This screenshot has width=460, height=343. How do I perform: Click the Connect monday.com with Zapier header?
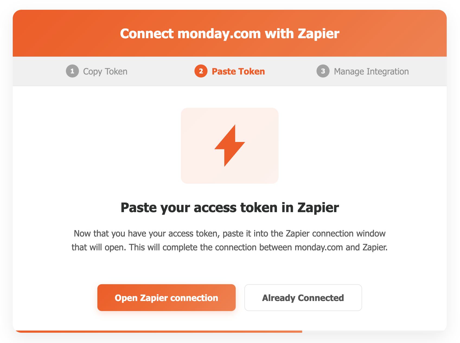(x=230, y=33)
